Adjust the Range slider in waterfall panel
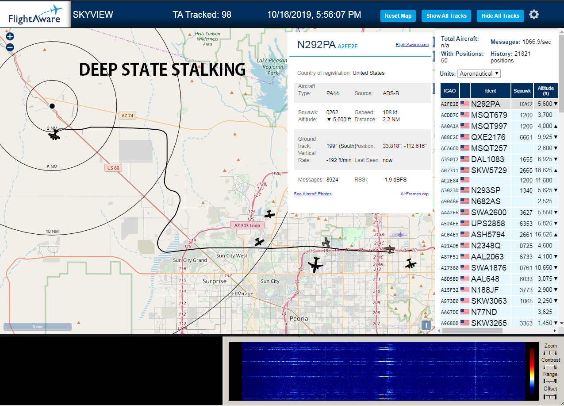The width and height of the screenshot is (564, 406). pyautogui.click(x=549, y=381)
